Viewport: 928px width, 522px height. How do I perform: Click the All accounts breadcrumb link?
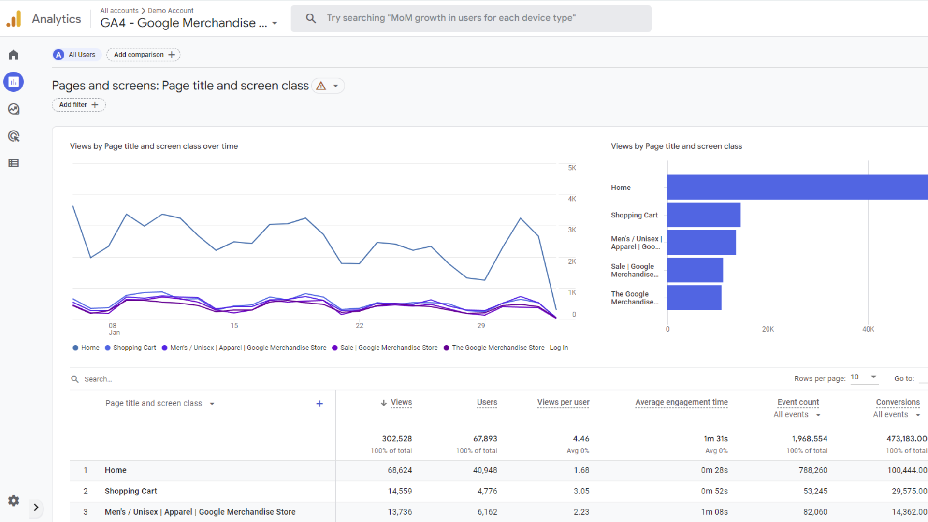tap(119, 11)
